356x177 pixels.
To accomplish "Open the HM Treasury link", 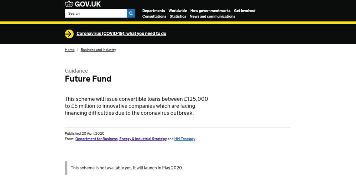I will pyautogui.click(x=185, y=139).
